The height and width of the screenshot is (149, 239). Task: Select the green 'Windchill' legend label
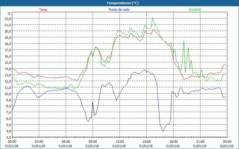(x=195, y=10)
